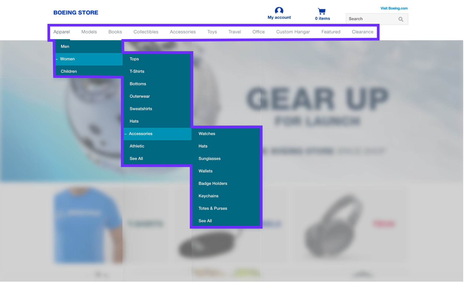Open the Clearance menu
464x283 pixels.
[x=363, y=32]
